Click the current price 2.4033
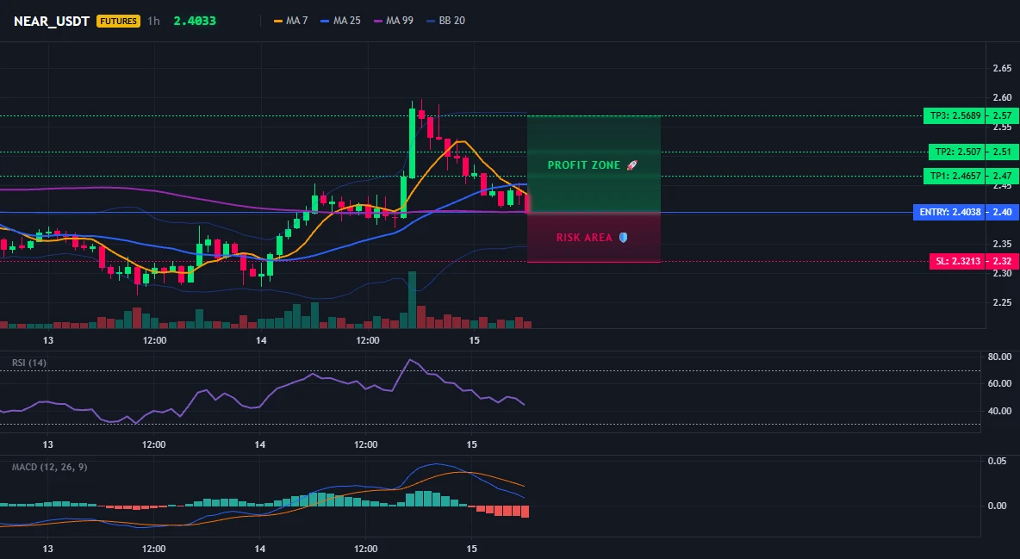This screenshot has height=559, width=1020. tap(195, 21)
